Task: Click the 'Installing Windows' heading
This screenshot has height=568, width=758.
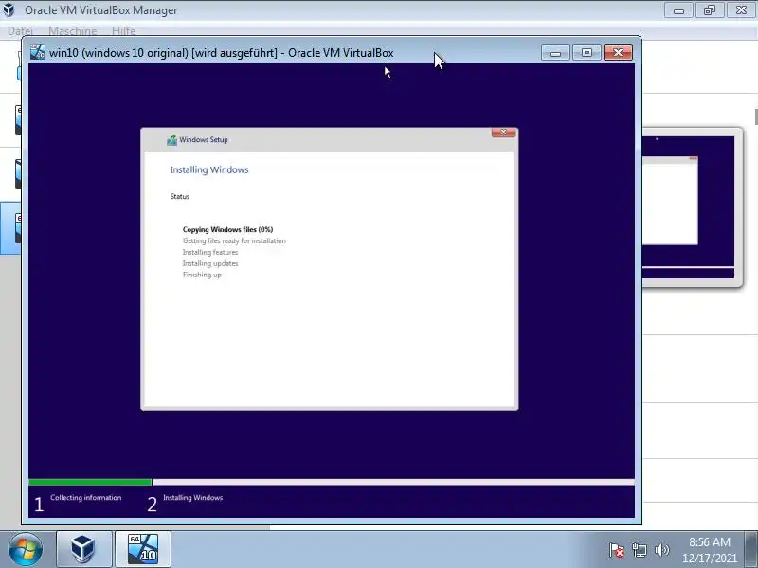Action: (x=209, y=169)
